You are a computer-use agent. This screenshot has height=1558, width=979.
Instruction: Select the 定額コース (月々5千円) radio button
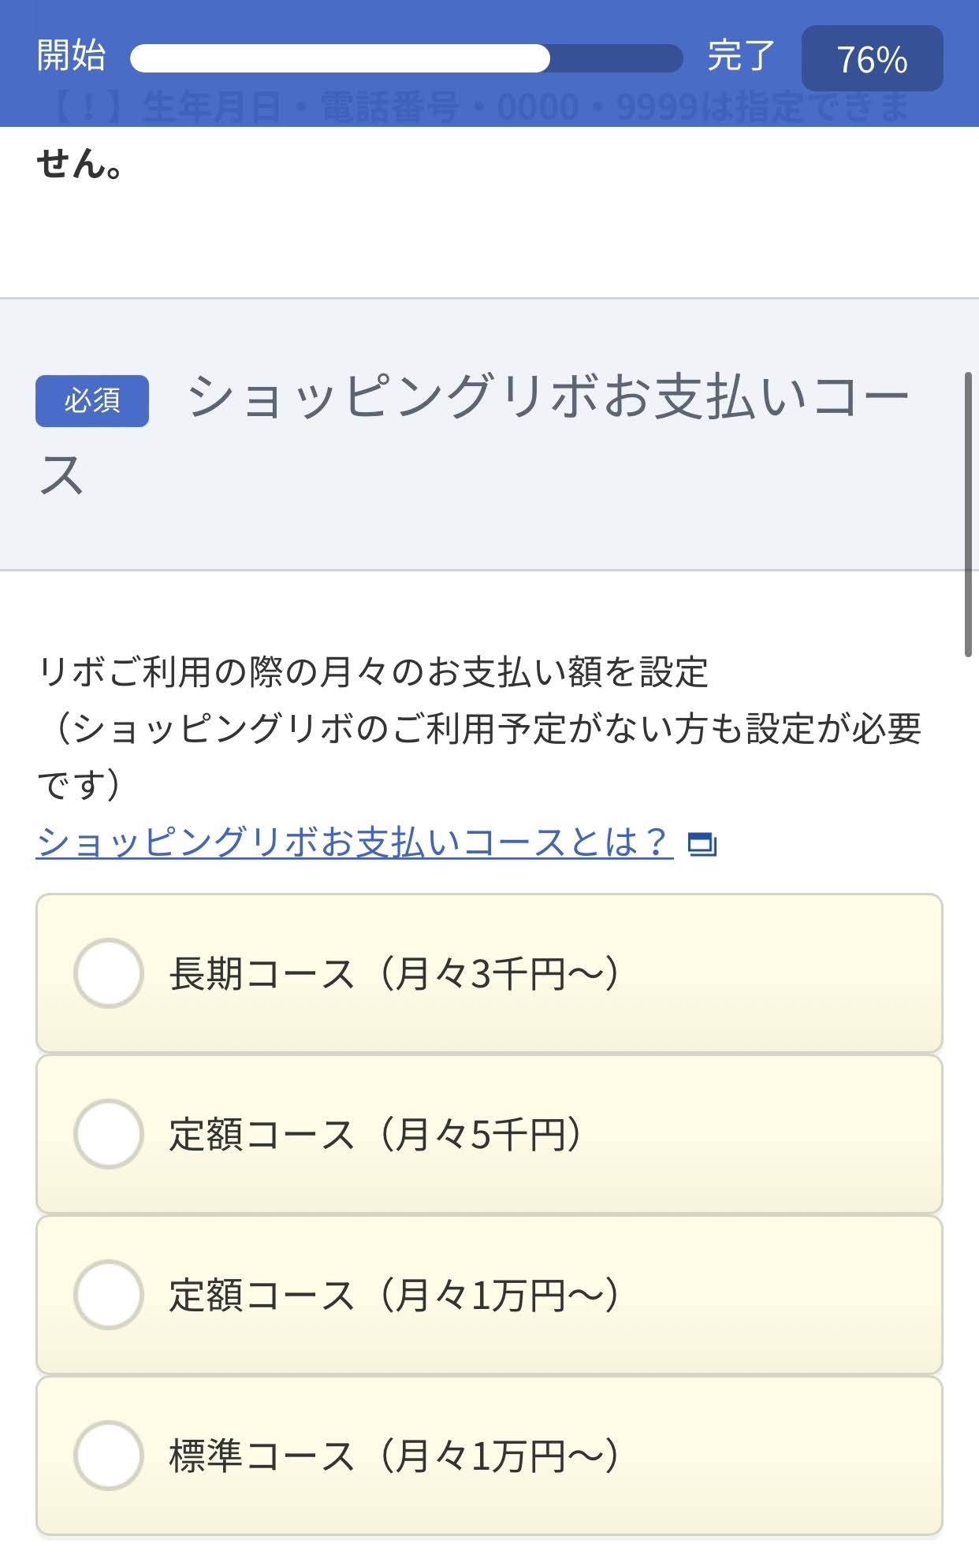(x=108, y=1133)
